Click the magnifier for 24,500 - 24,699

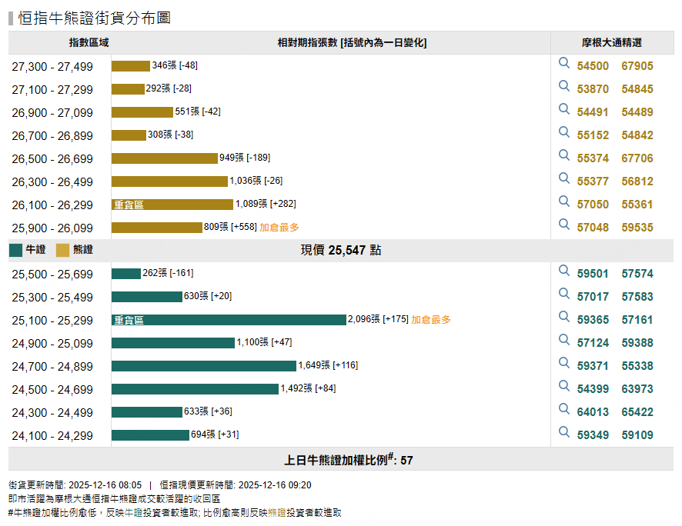click(564, 386)
